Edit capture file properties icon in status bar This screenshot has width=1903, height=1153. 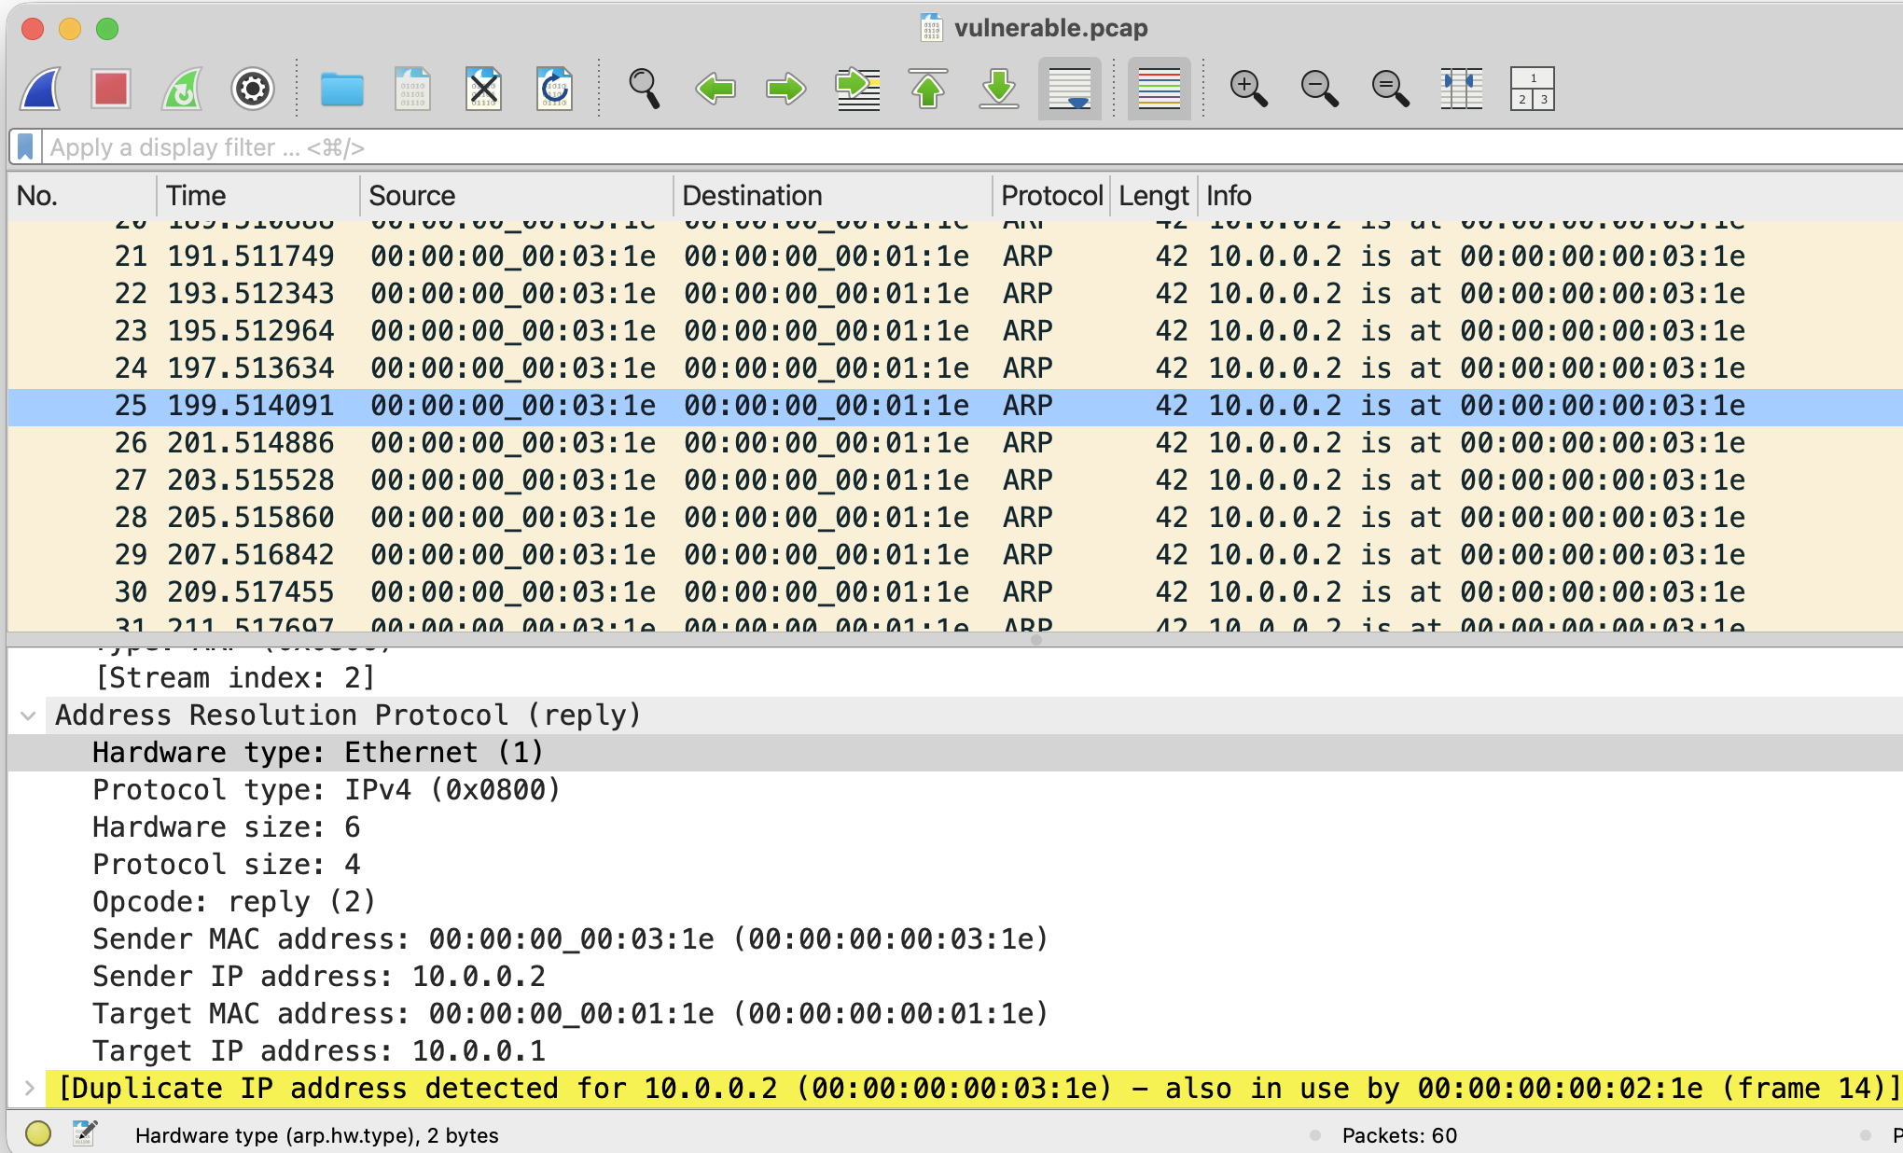click(85, 1133)
